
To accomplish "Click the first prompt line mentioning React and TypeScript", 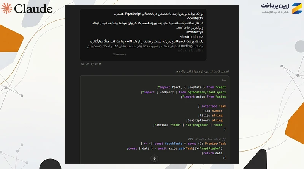I will point(158,14).
